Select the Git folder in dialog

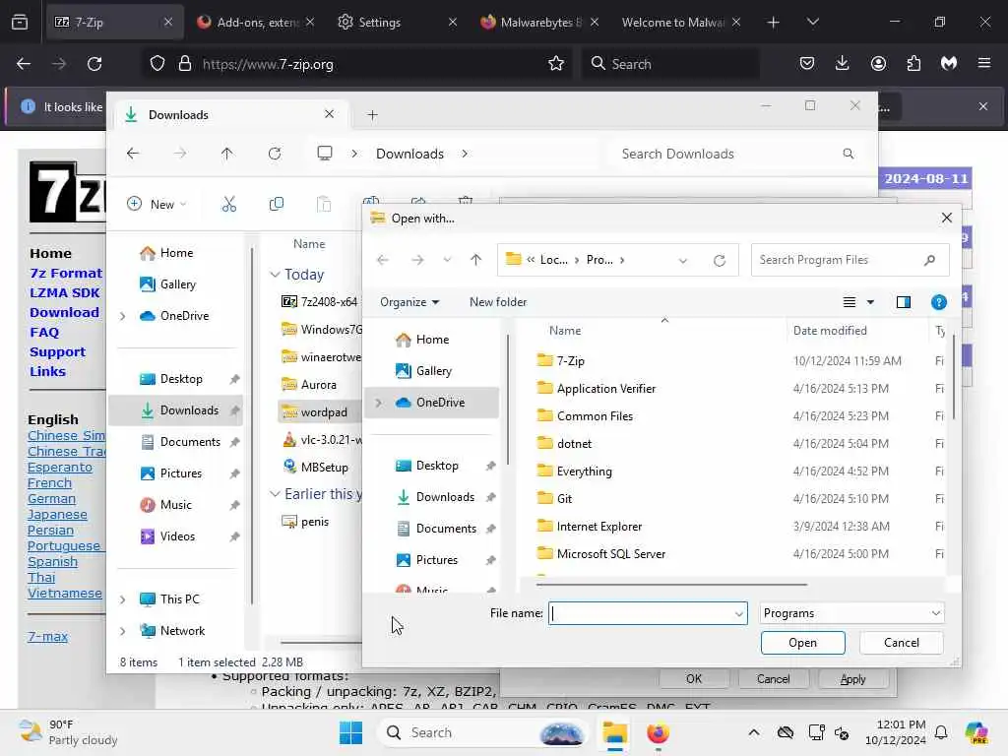coord(564,499)
